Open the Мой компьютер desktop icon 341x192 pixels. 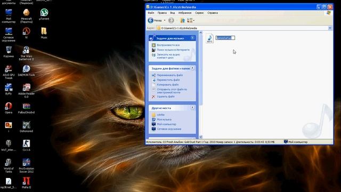(x=9, y=16)
